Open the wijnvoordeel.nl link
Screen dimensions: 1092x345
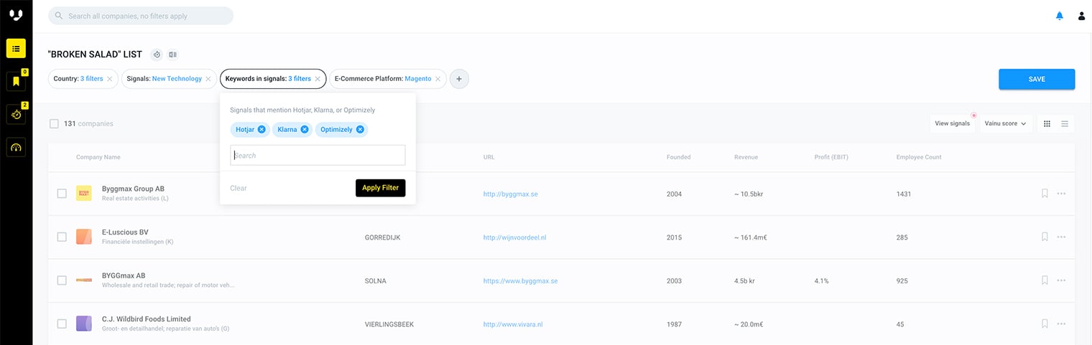tap(514, 237)
